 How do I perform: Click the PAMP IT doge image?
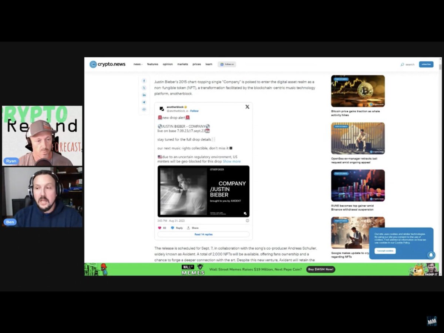click(x=424, y=269)
